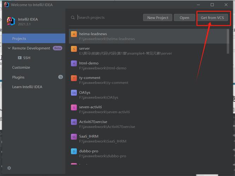Collapse the Remote Development section
The width and height of the screenshot is (235, 176).
click(x=9, y=48)
